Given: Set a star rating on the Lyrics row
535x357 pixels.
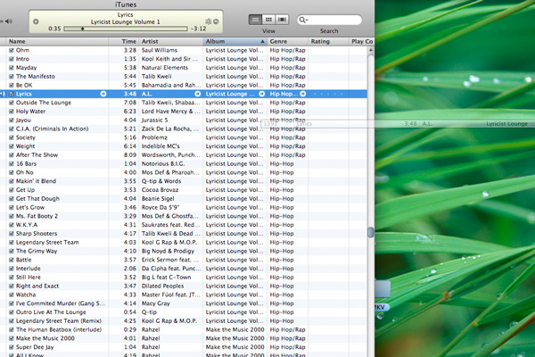Looking at the screenshot, I should (x=328, y=94).
